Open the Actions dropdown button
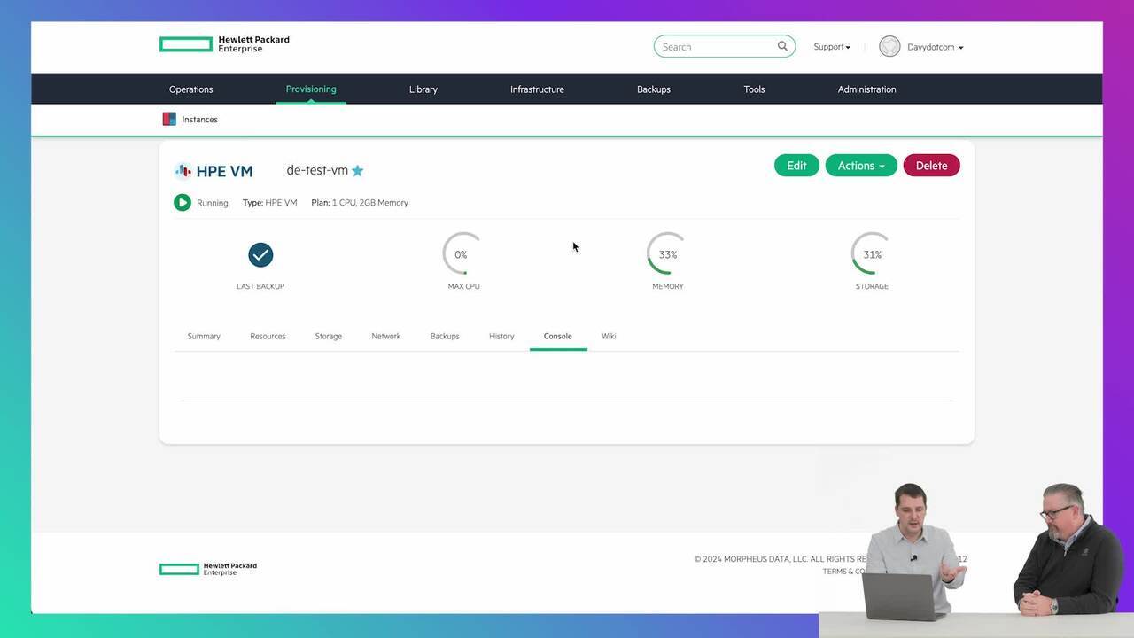 click(x=861, y=166)
